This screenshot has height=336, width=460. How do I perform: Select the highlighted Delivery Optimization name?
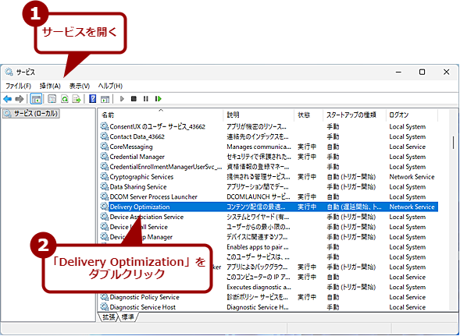coord(140,207)
